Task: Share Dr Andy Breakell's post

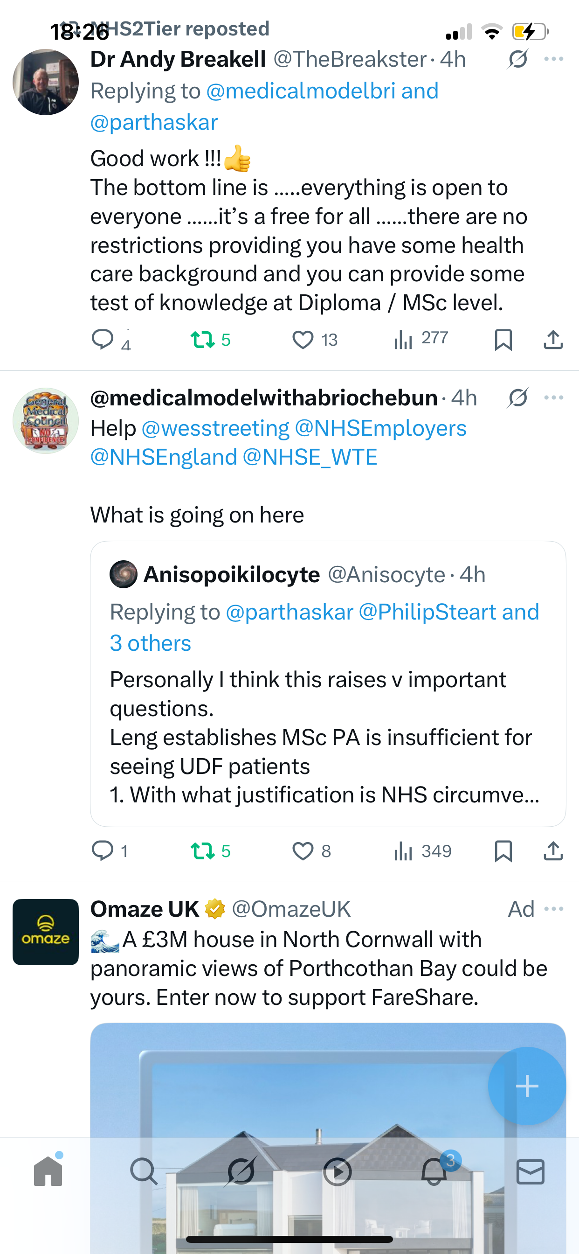Action: [553, 339]
